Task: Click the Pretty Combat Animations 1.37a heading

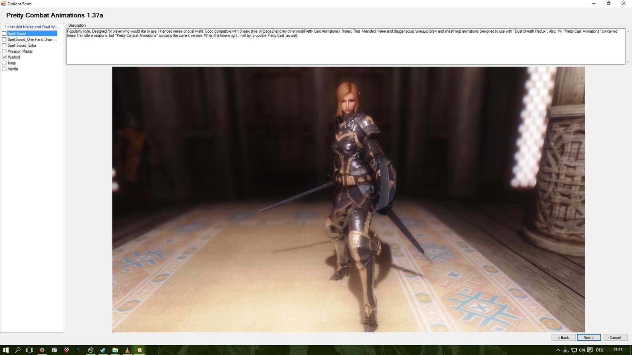Action: coord(55,15)
